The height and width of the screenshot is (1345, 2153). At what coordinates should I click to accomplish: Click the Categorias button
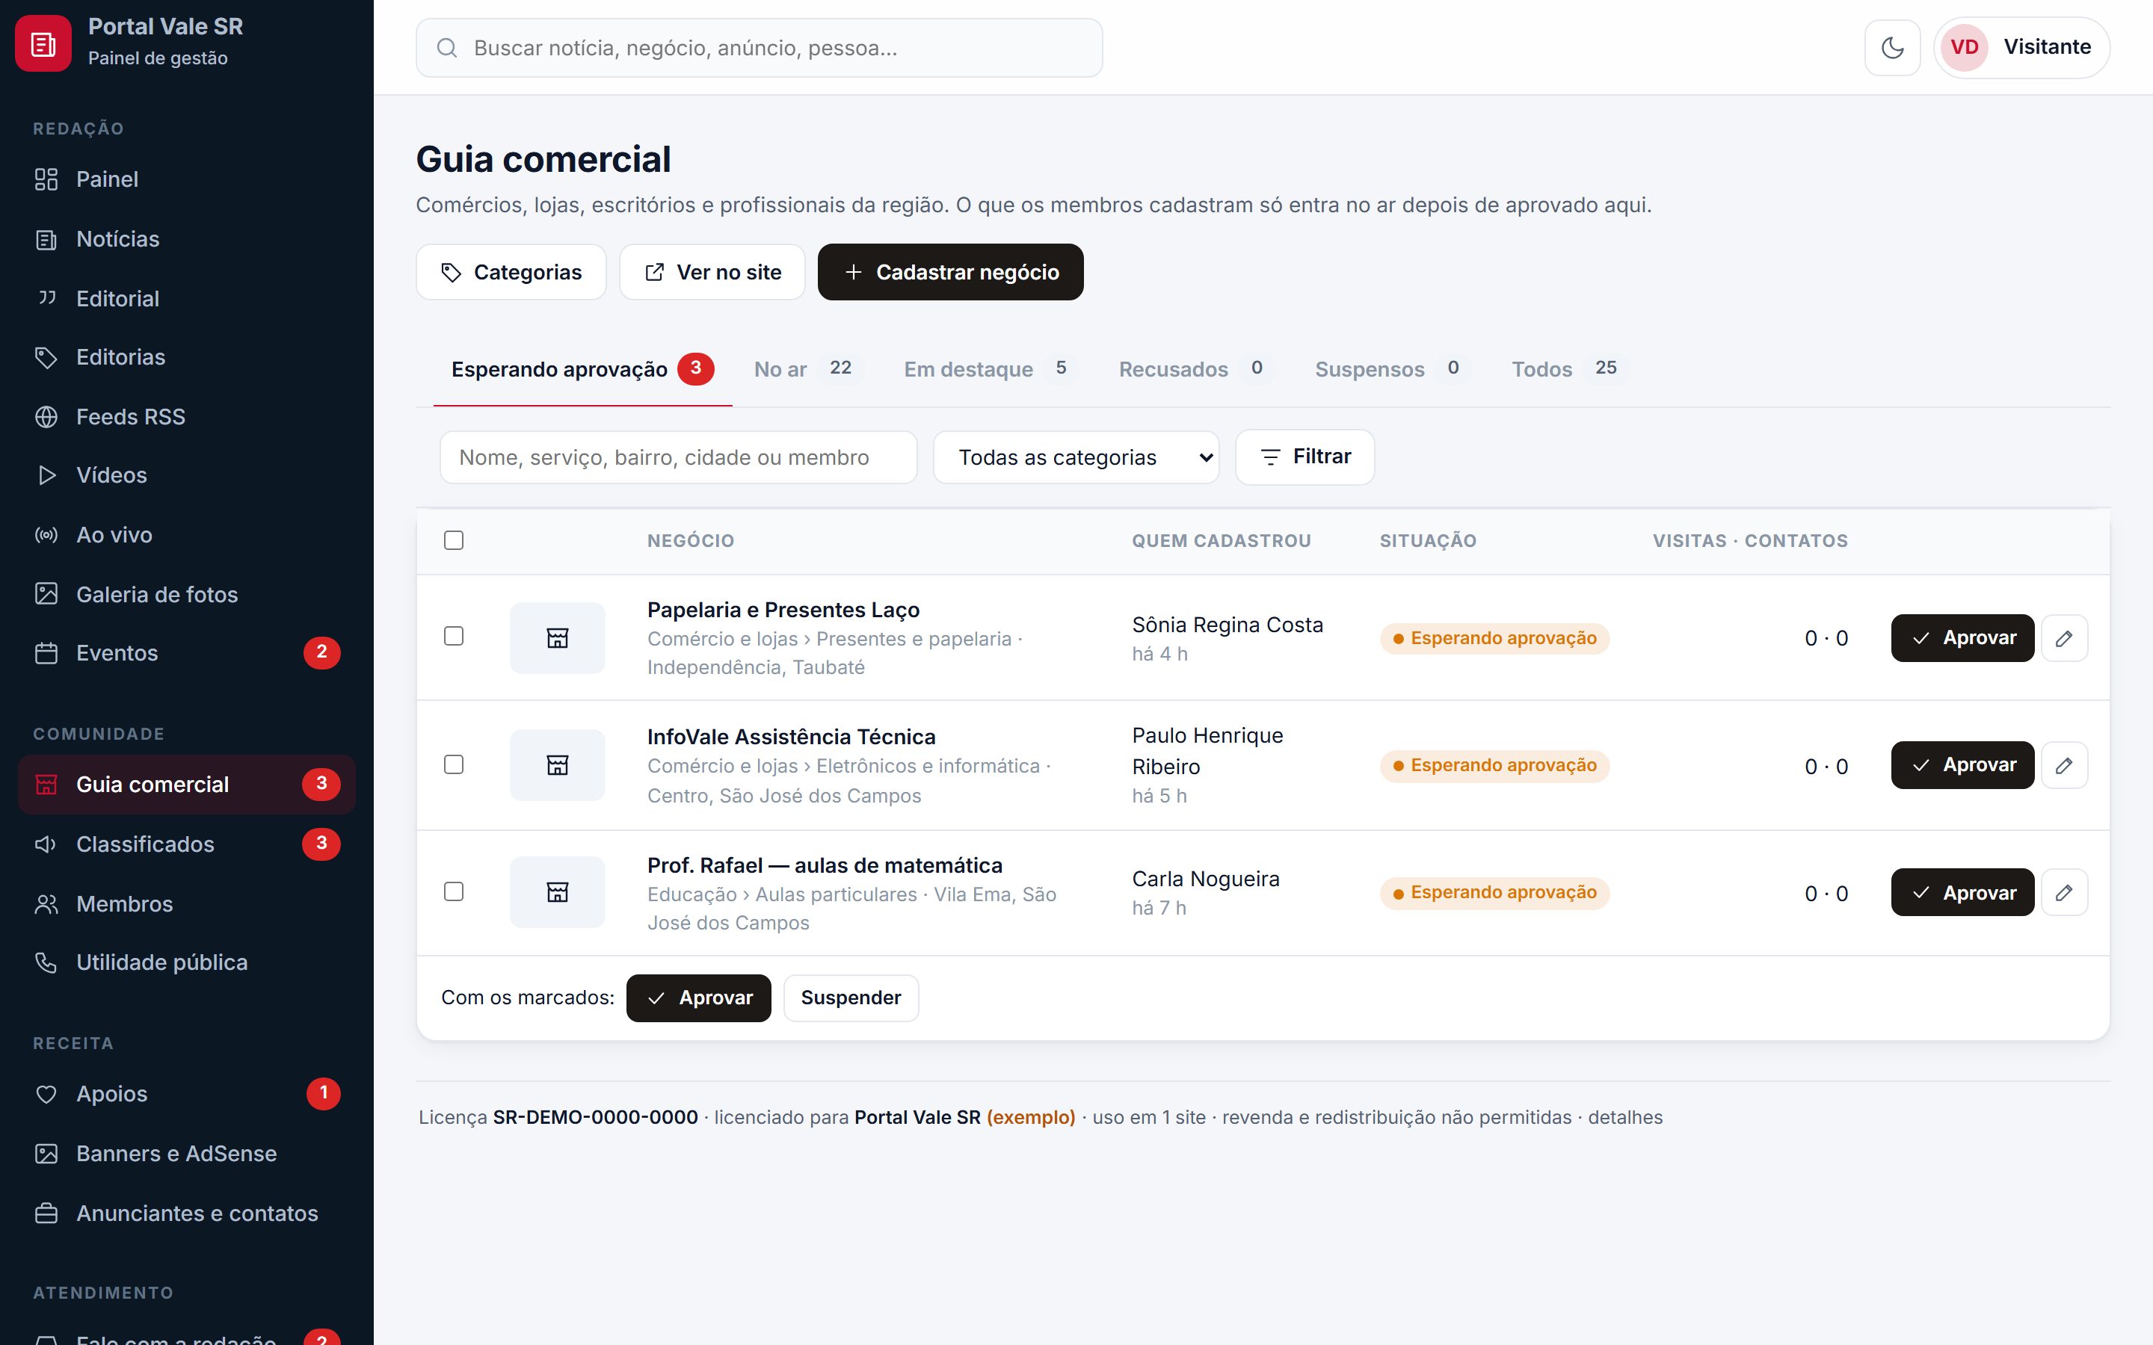pos(511,272)
